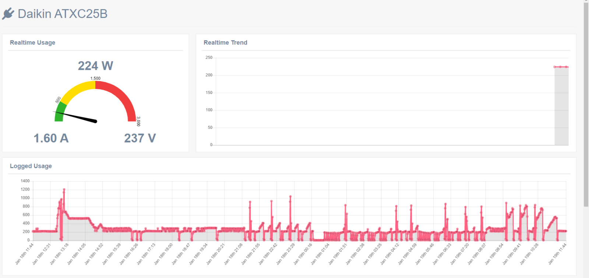Click the 1200 W peak in Logged Usage
Image resolution: width=589 pixels, height=278 pixels.
pyautogui.click(x=64, y=189)
